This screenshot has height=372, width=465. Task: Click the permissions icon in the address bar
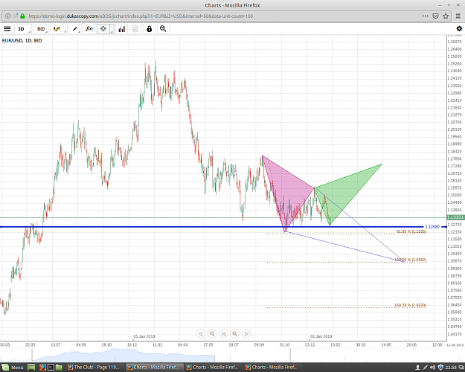pos(15,16)
